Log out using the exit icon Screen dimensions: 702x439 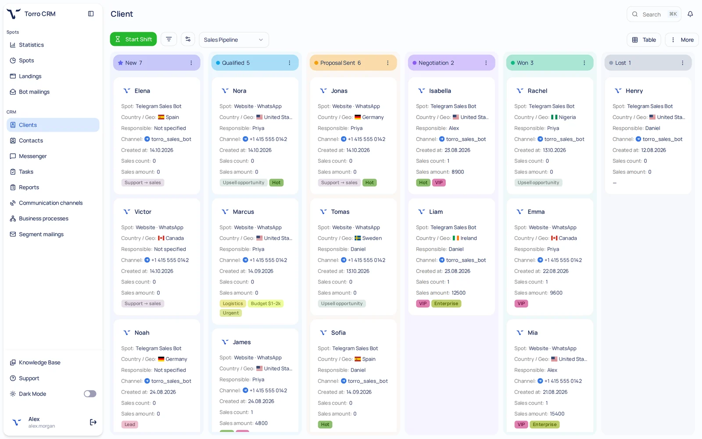[x=93, y=422]
